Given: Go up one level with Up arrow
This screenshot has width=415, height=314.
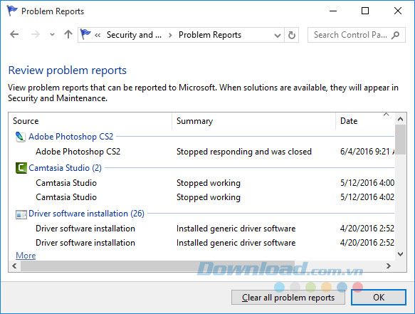Looking at the screenshot, I should pos(68,34).
